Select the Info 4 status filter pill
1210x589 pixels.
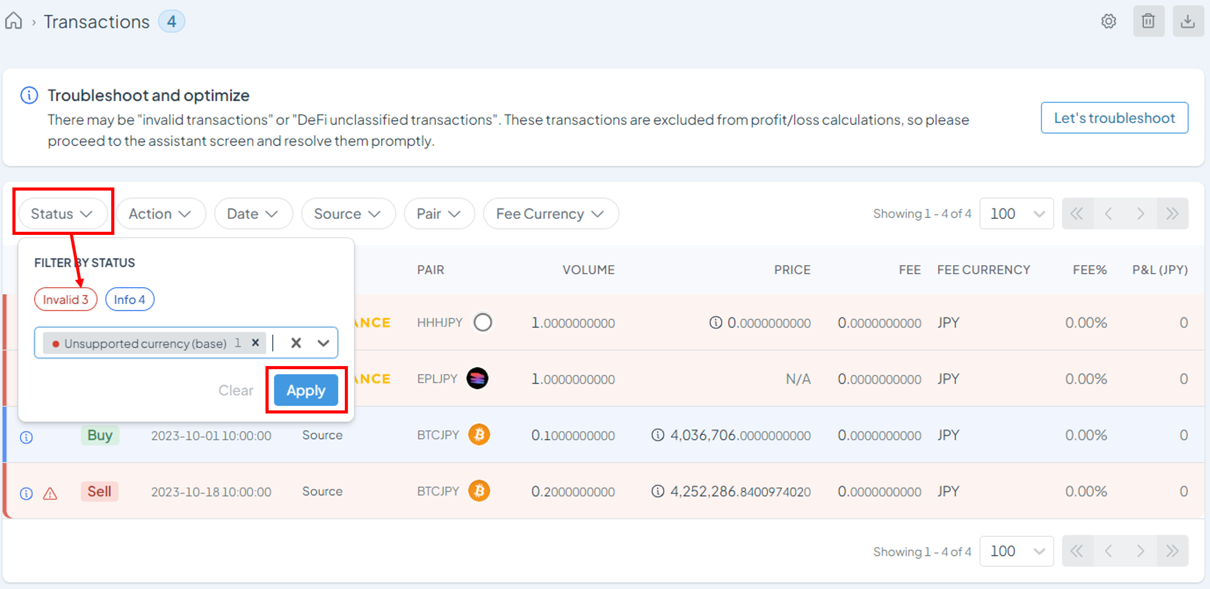pyautogui.click(x=129, y=299)
